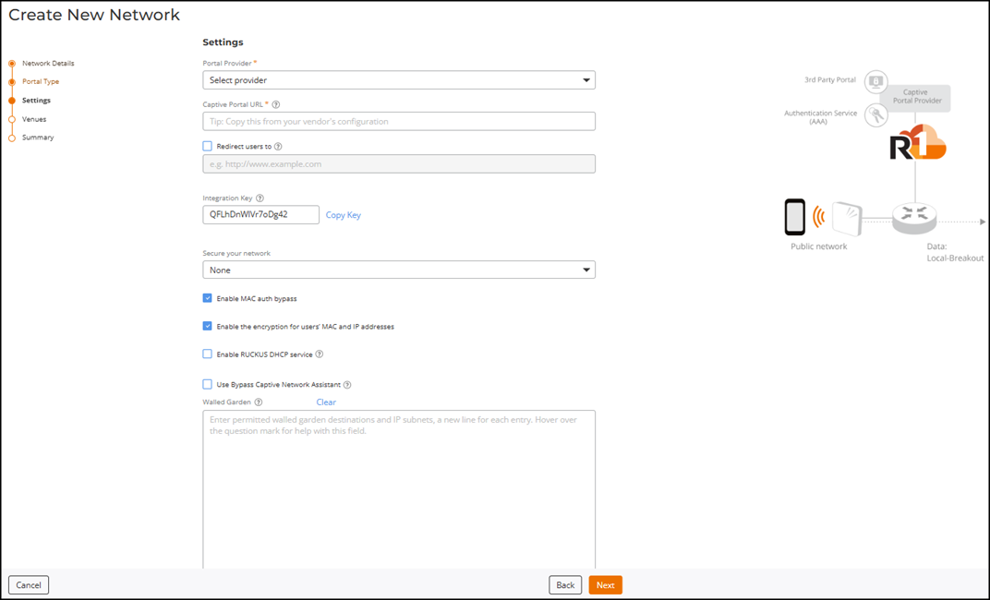Toggle encryption for users' MAC and IP addresses
This screenshot has height=600, width=990.
point(208,326)
